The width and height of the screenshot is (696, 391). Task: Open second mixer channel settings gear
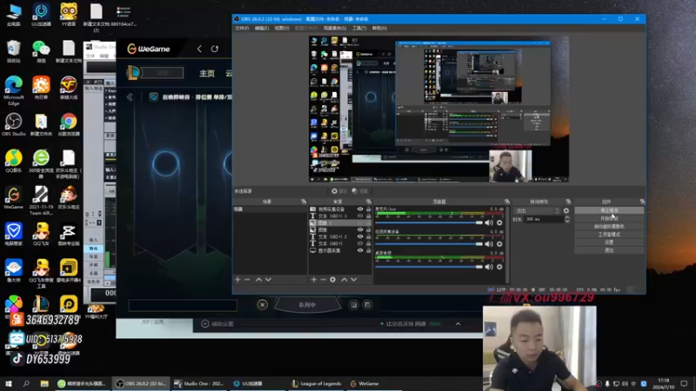pos(499,244)
